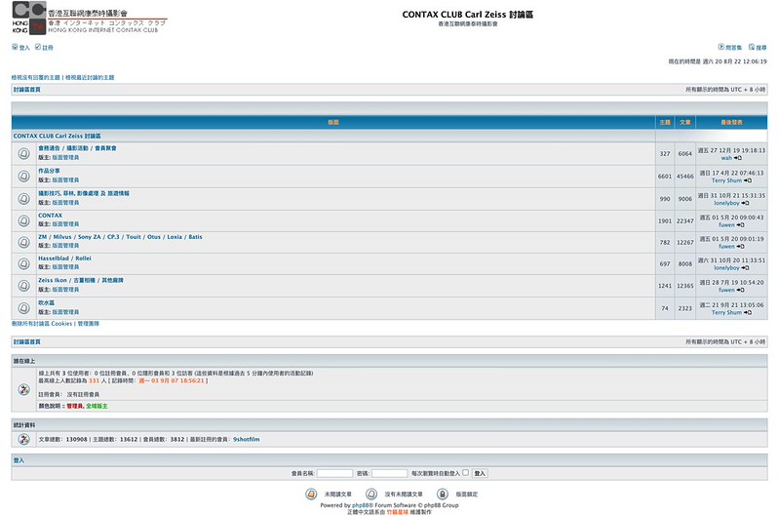The width and height of the screenshot is (779, 516).
Task: Select topic count 6601
Action: (x=665, y=176)
